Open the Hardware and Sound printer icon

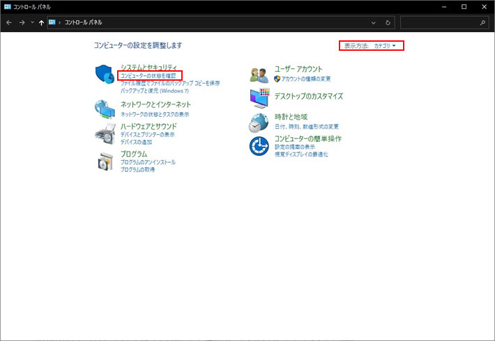click(x=105, y=134)
